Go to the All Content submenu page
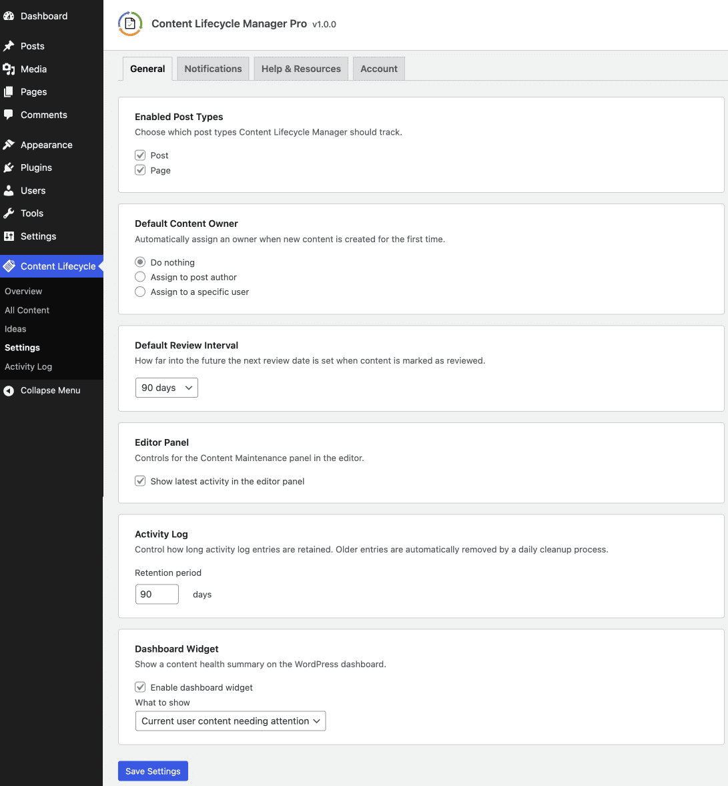The height and width of the screenshot is (786, 728). tap(27, 310)
